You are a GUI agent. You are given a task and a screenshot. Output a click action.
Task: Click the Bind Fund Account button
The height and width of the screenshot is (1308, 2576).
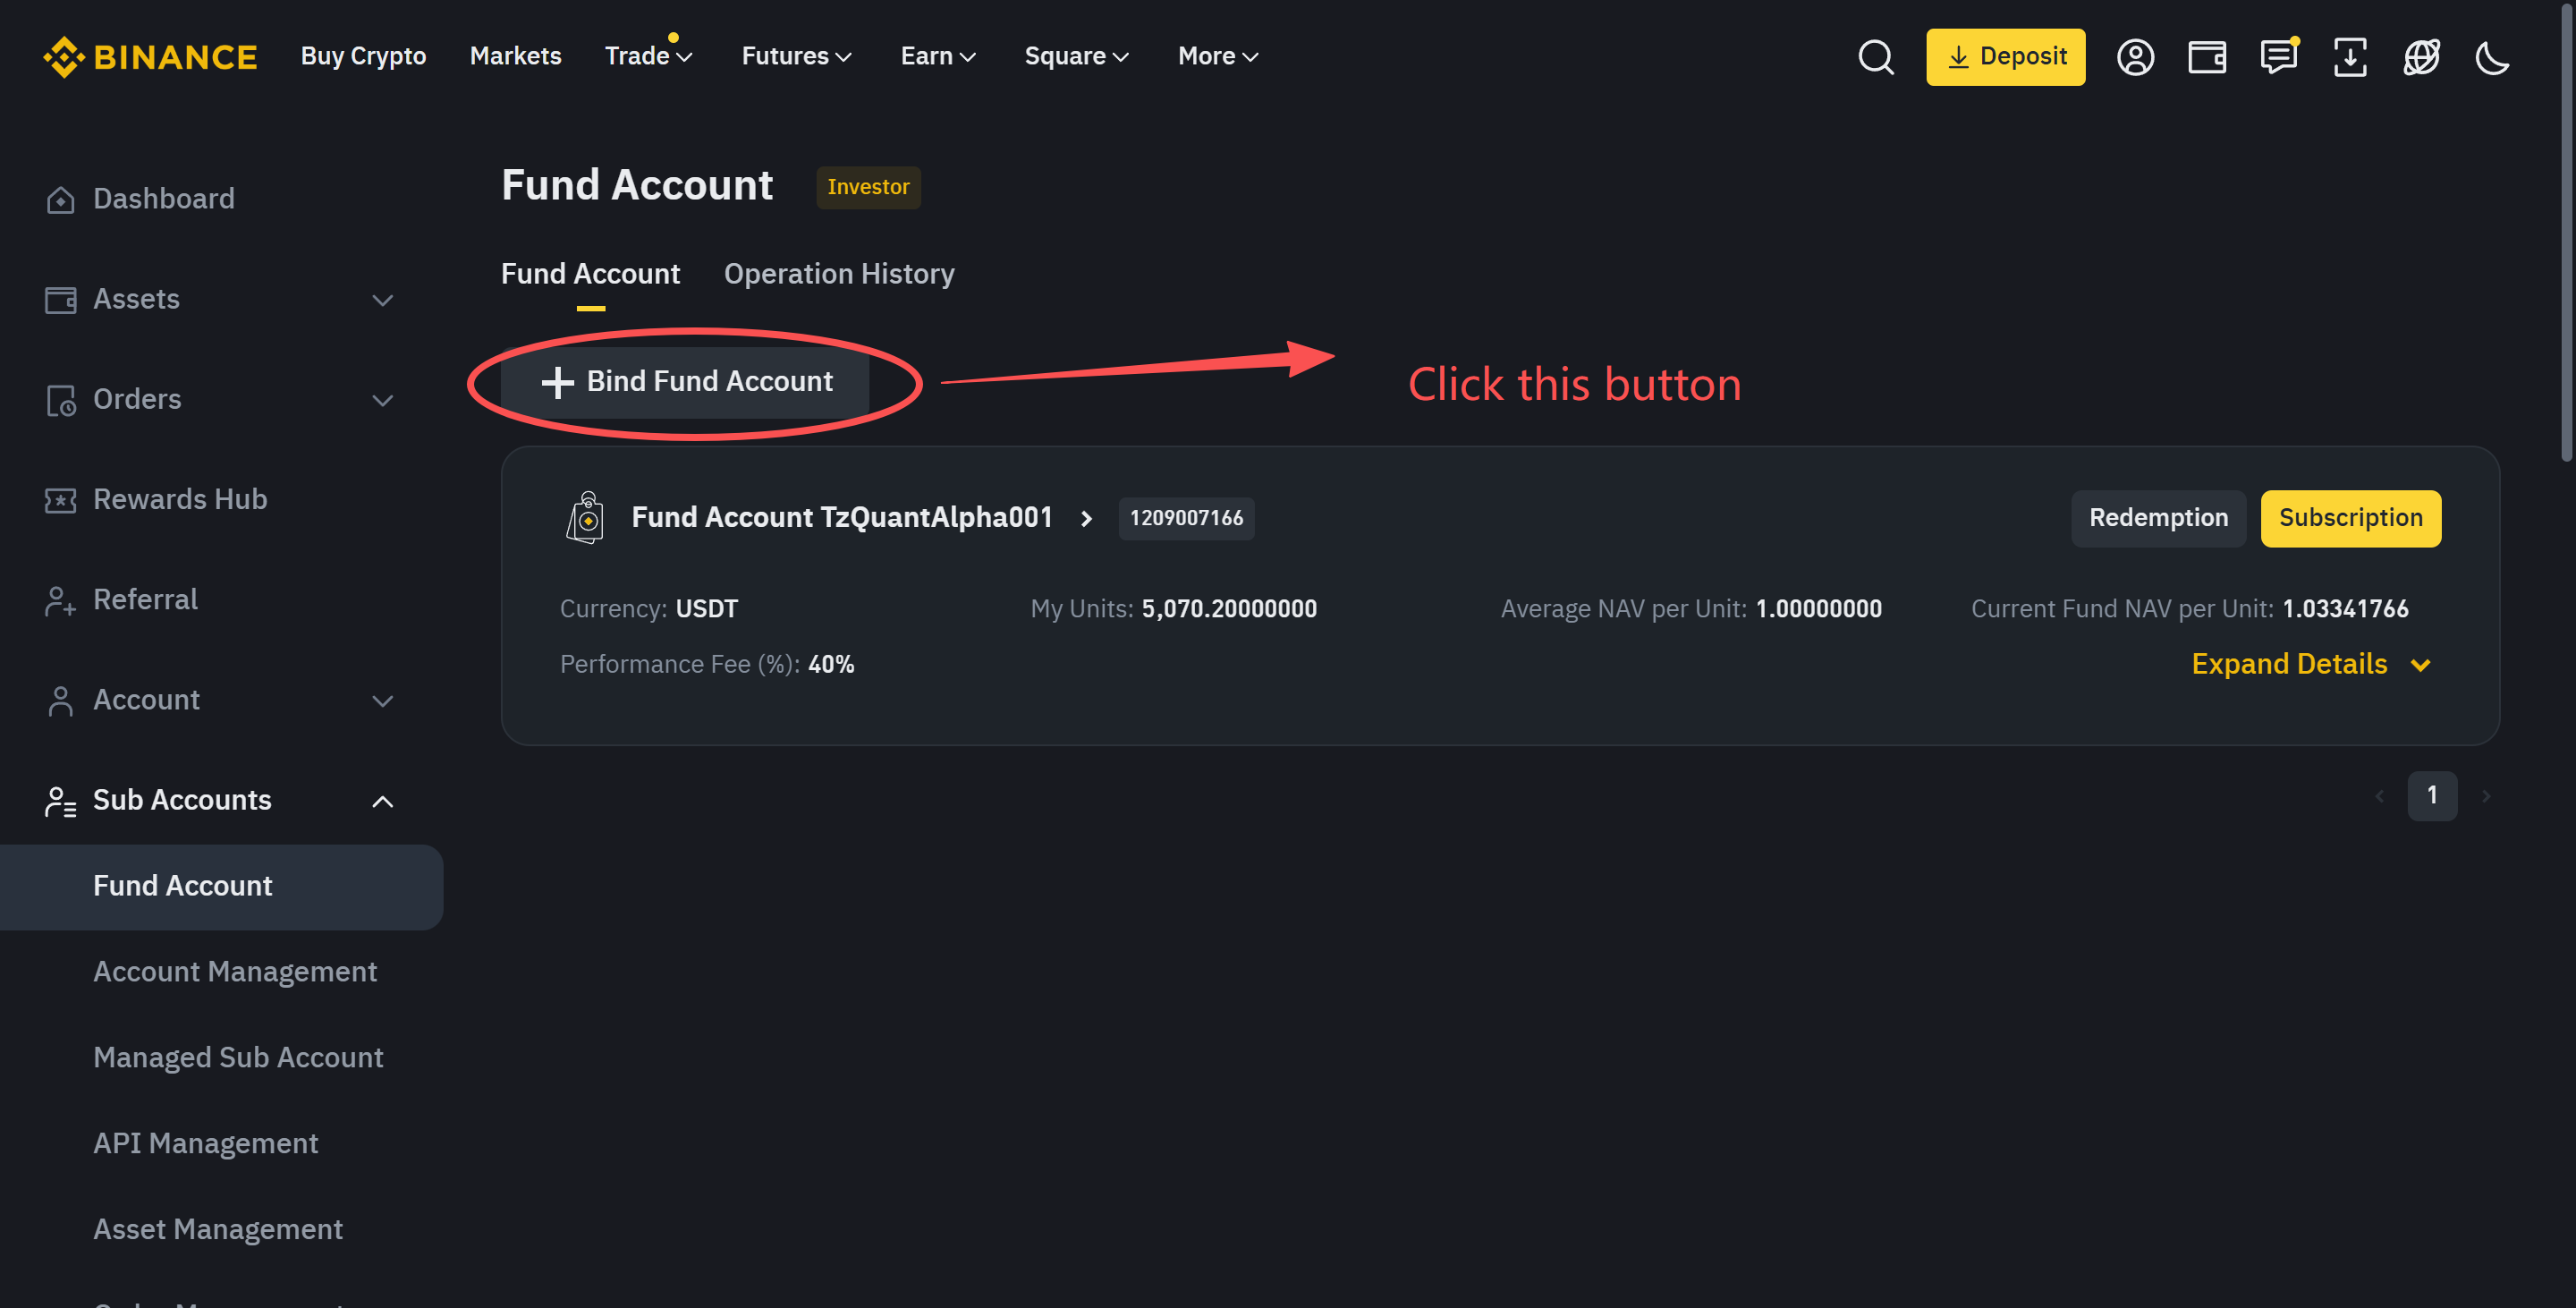pyautogui.click(x=686, y=382)
